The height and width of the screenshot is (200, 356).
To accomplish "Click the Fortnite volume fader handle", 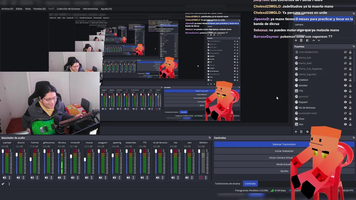I will point(31,159).
